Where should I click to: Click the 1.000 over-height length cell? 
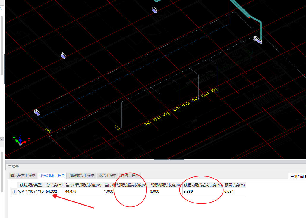point(126,192)
